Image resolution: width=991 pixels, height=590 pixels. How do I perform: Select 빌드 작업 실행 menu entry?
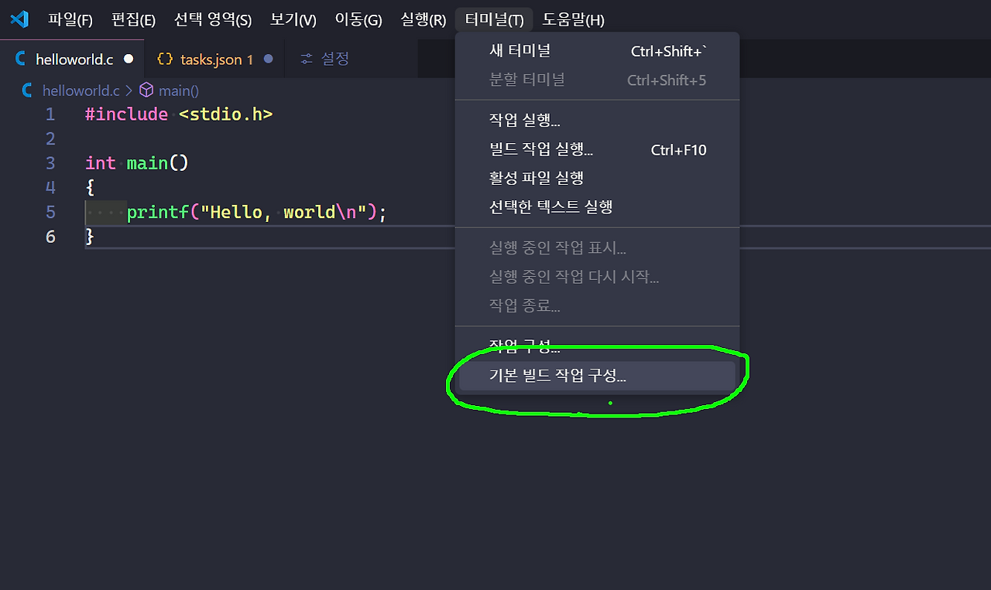(542, 149)
